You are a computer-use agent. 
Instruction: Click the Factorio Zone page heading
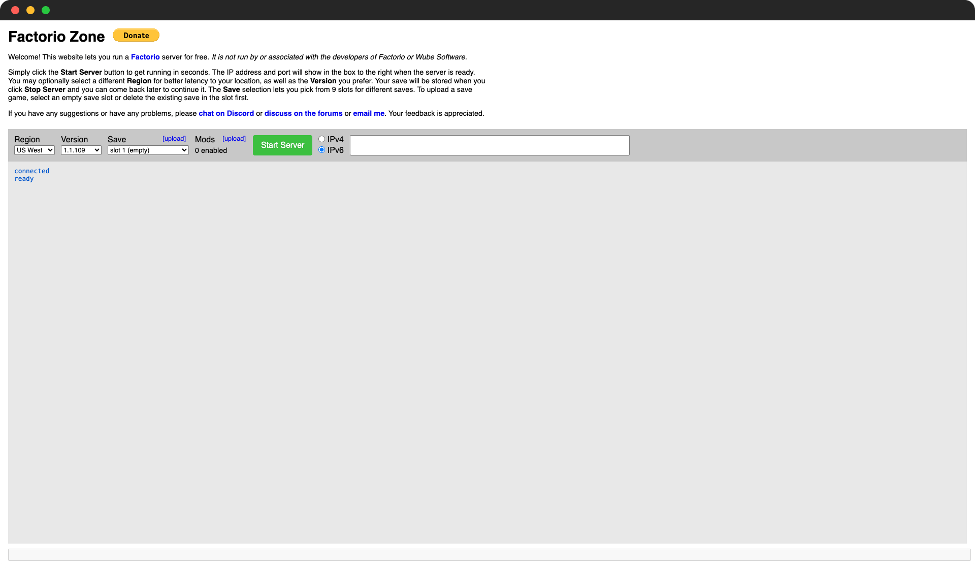pos(56,37)
